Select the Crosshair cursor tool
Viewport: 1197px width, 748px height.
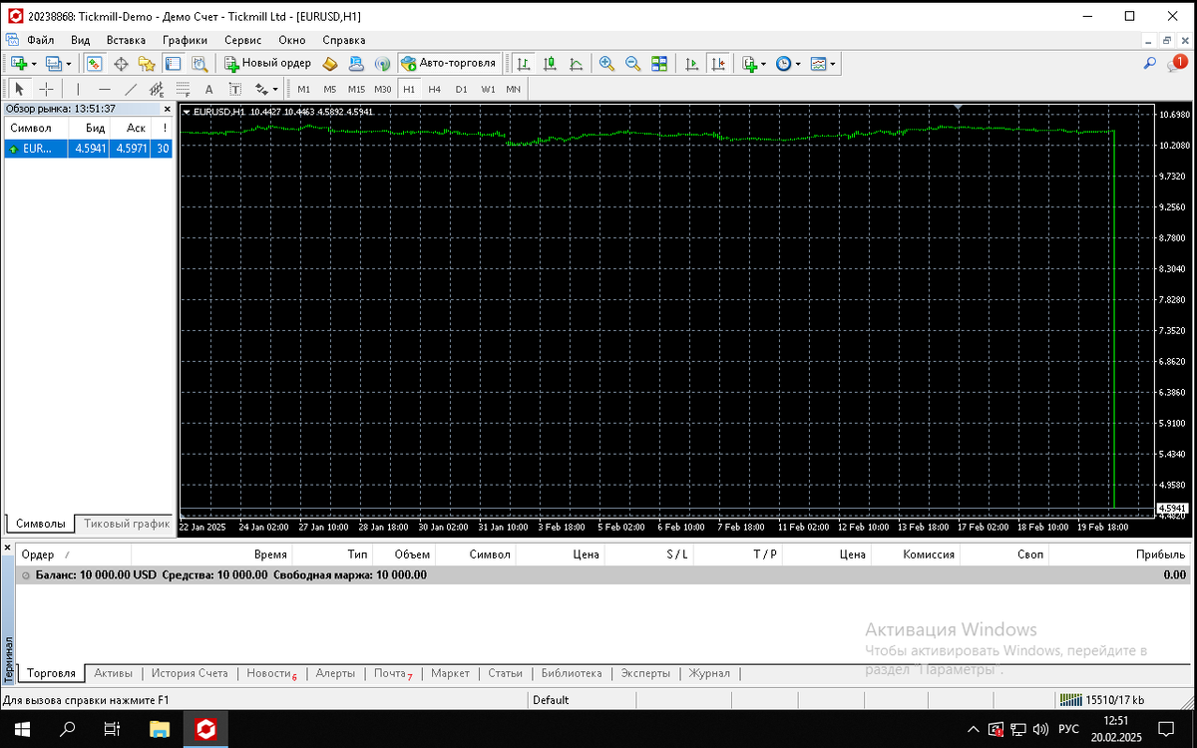click(46, 89)
